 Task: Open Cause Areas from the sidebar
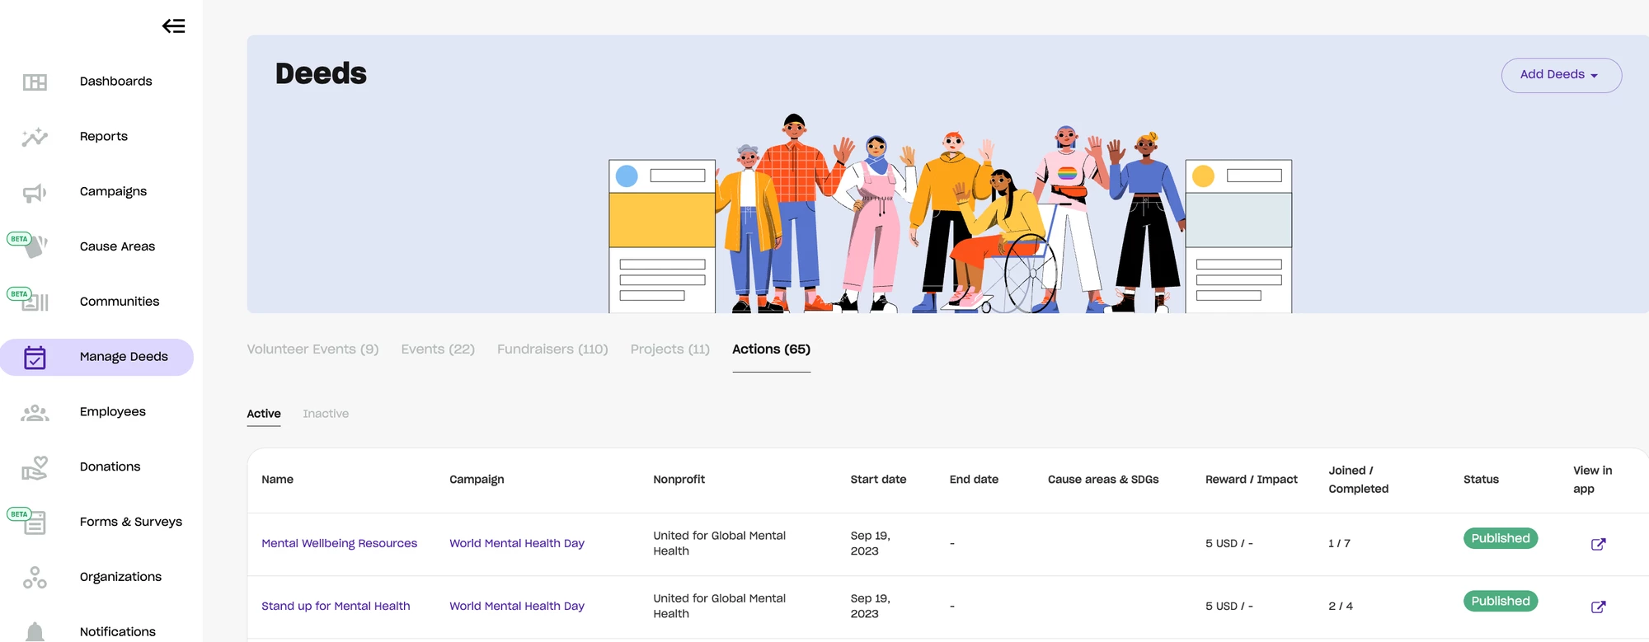tap(117, 246)
